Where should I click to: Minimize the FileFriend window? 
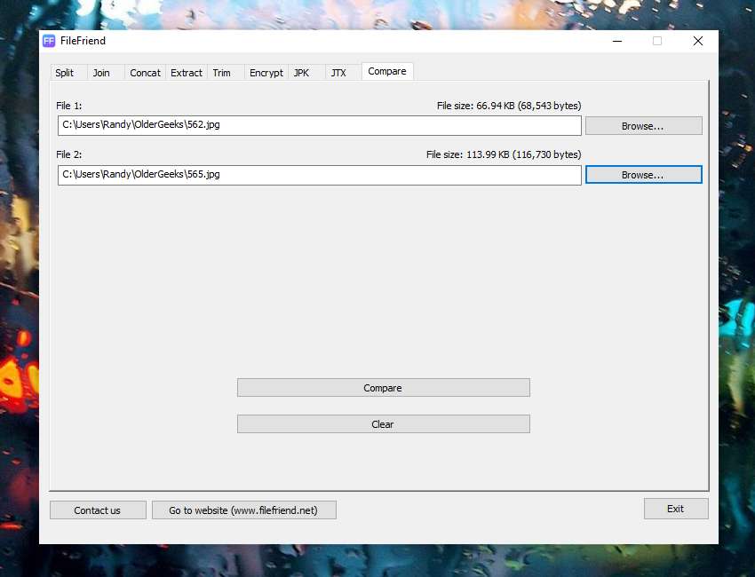point(617,42)
